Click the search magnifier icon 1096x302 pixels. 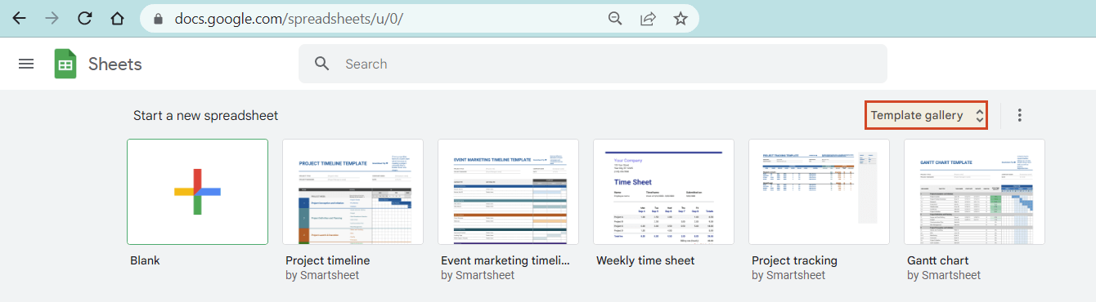coord(322,64)
